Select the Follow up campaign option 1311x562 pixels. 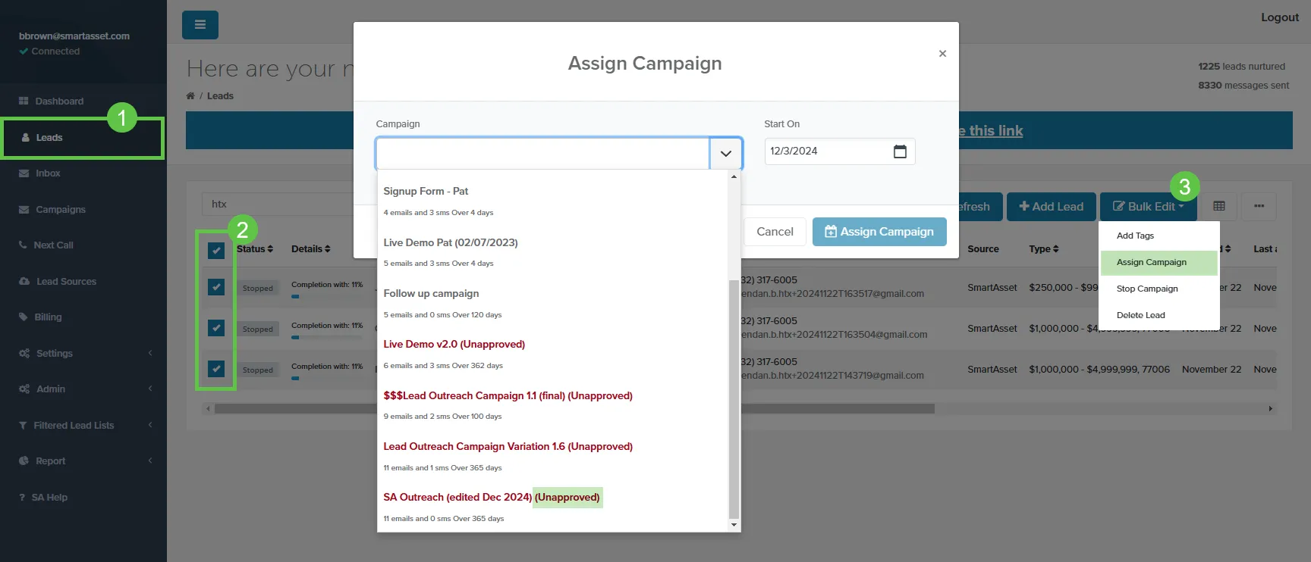point(552,303)
